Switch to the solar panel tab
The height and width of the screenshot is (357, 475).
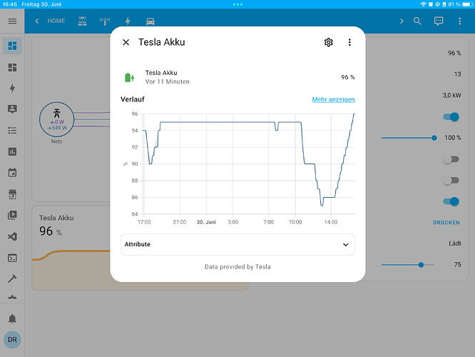click(83, 21)
